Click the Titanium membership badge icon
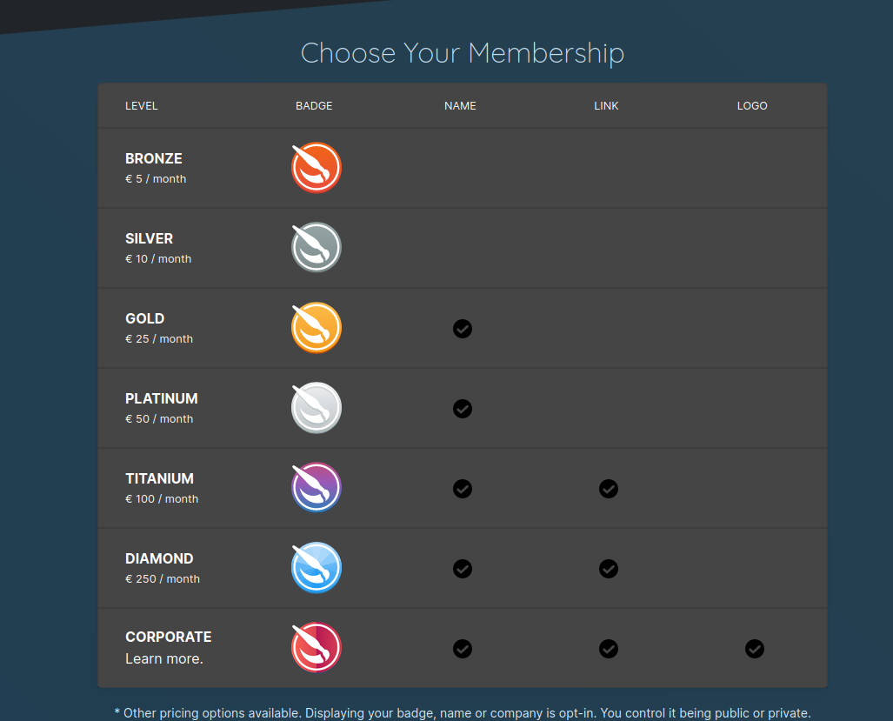 tap(317, 488)
